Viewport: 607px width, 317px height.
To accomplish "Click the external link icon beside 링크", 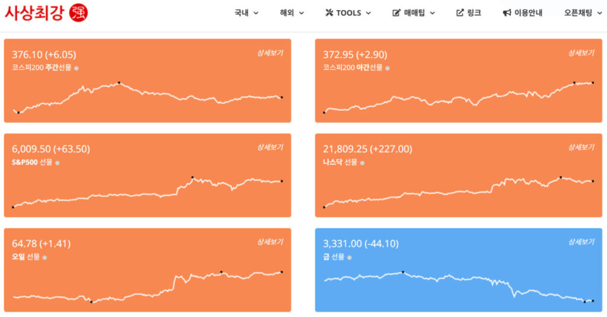I will [460, 13].
